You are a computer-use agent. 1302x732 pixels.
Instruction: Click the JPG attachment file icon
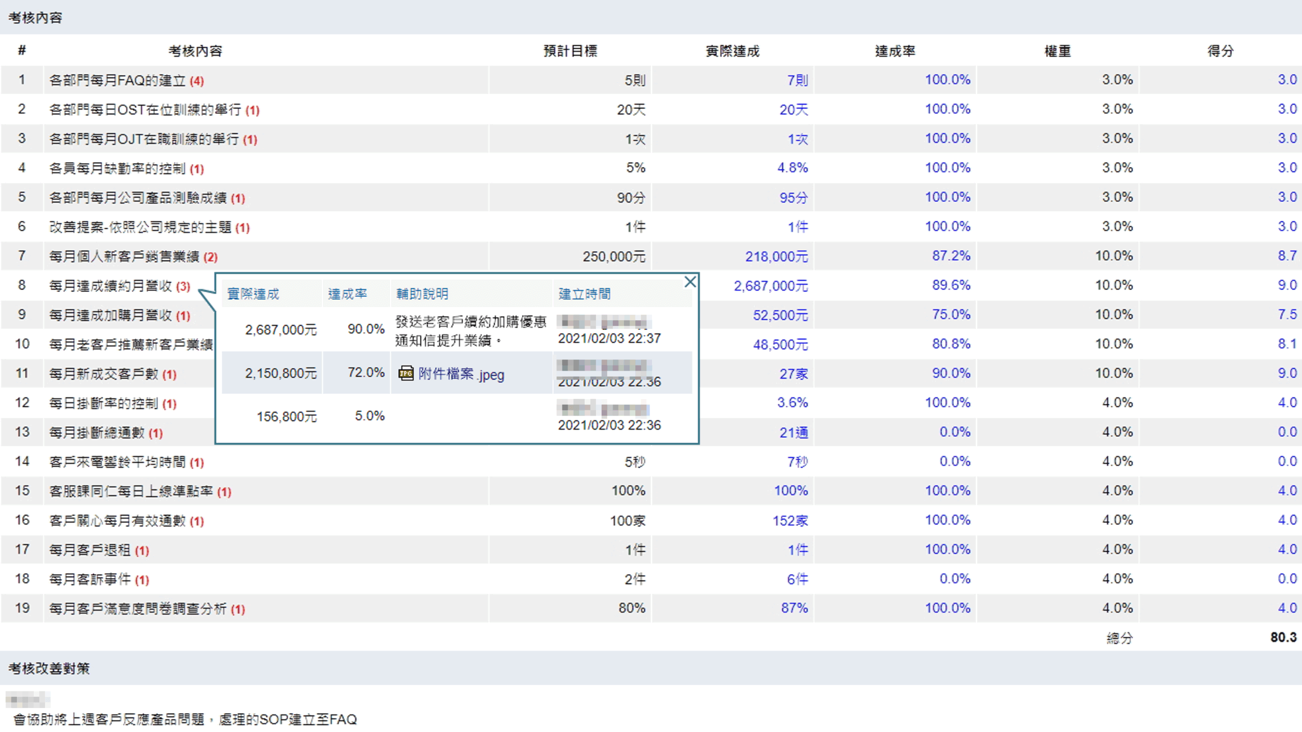point(405,374)
